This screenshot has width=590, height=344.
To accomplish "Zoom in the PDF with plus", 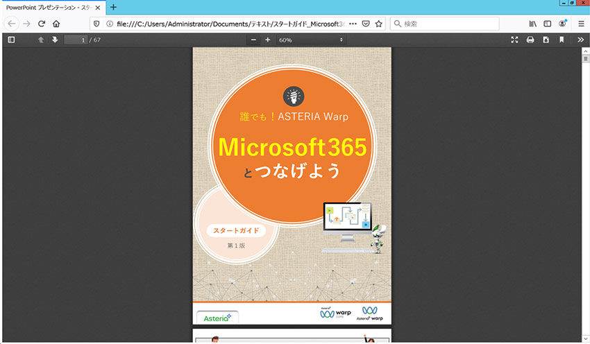I will point(267,40).
